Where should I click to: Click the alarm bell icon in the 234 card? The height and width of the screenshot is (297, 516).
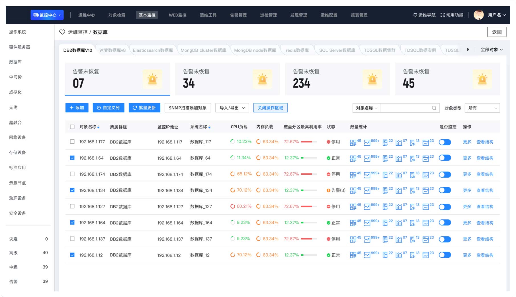(x=372, y=79)
